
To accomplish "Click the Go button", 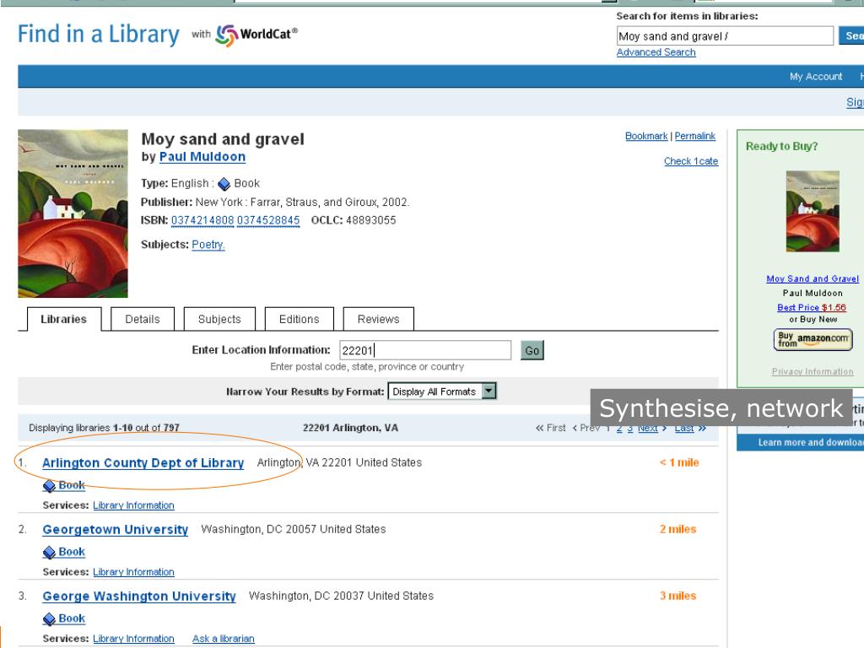I will click(x=532, y=350).
